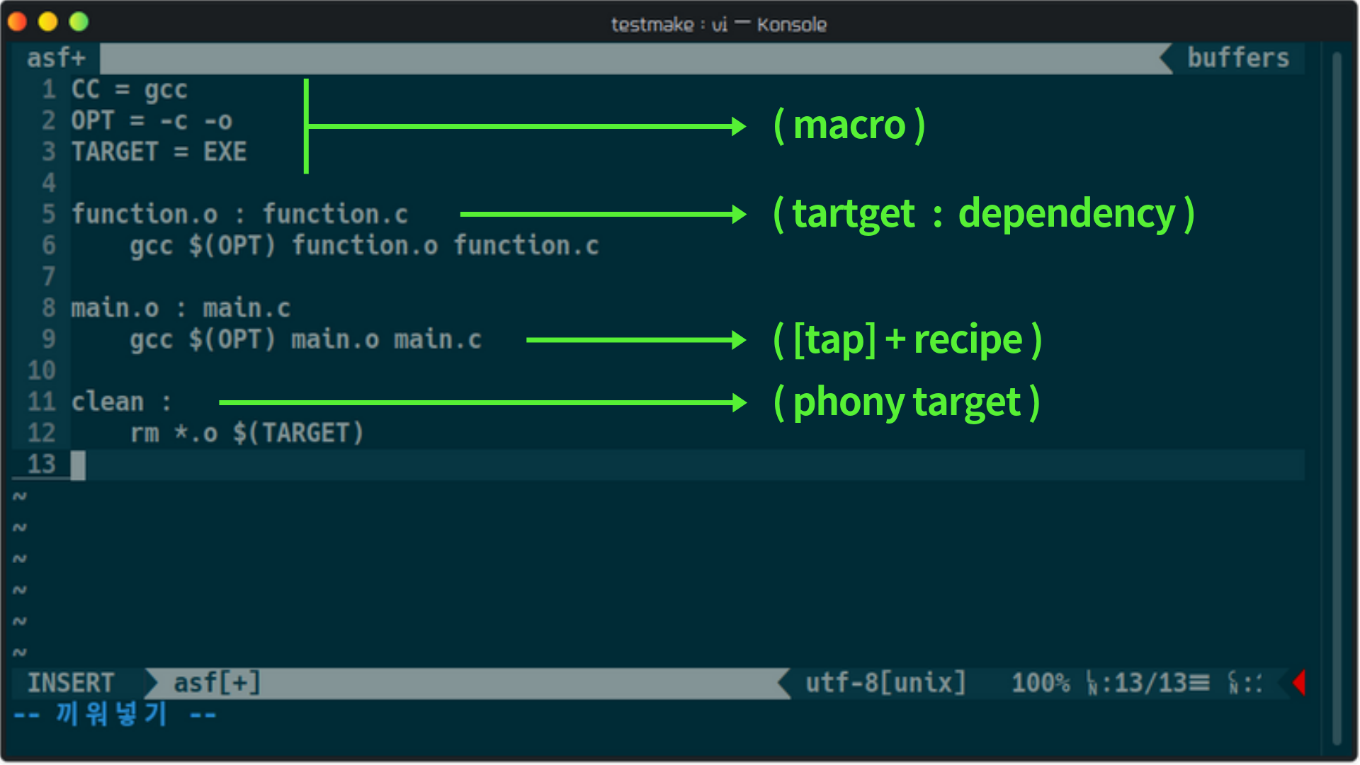Click the buffers label in tabline
Image resolution: width=1360 pixels, height=765 pixels.
pyautogui.click(x=1238, y=58)
